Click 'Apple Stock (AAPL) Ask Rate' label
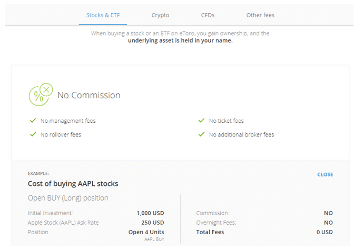Screen dimensions: 355x251 (x=63, y=223)
